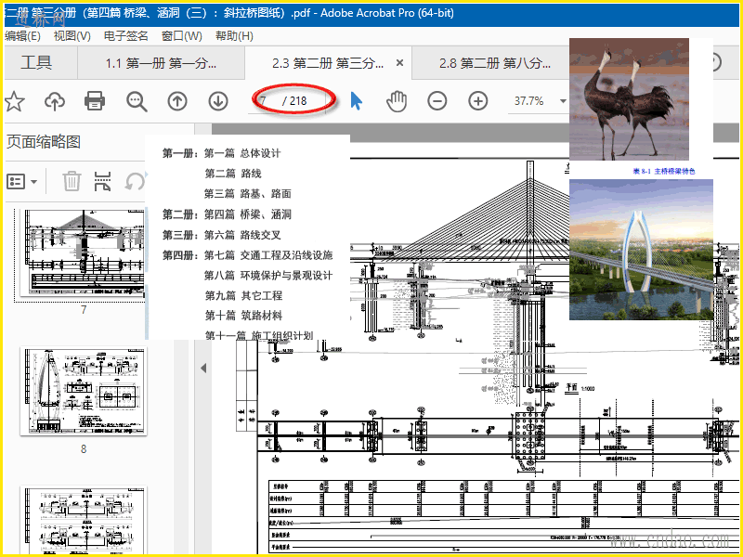Switch to the 工具 tab
743x557 pixels.
pos(36,63)
